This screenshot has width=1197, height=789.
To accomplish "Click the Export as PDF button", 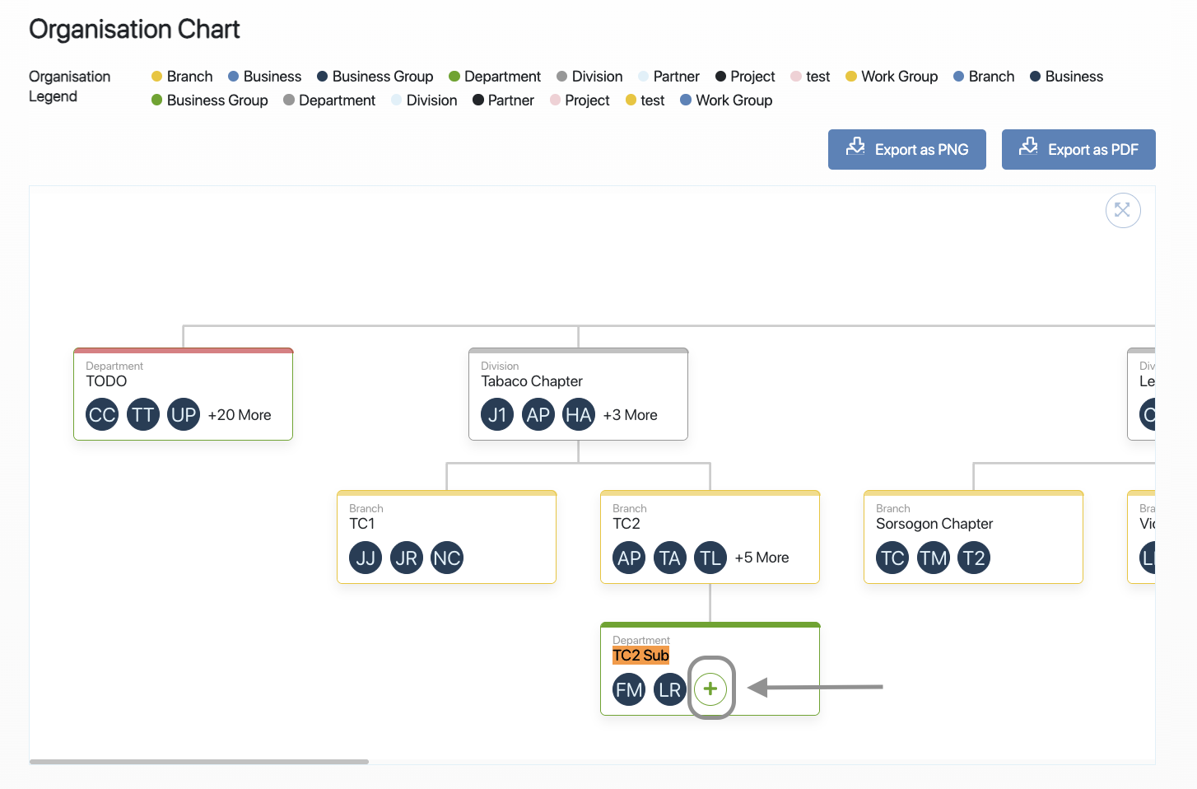I will pos(1078,149).
